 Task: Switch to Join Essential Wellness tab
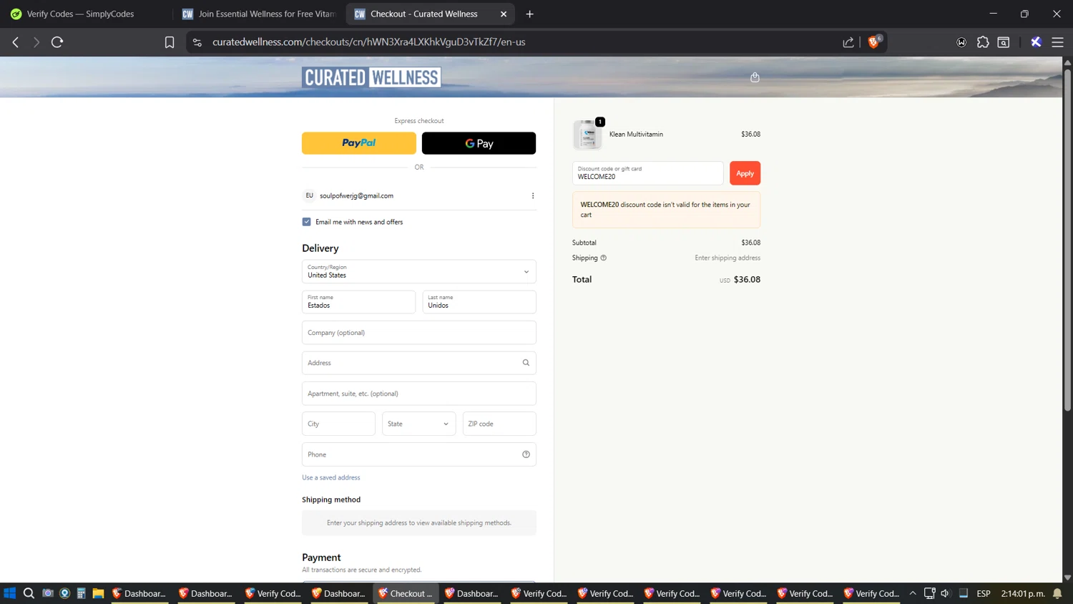pyautogui.click(x=259, y=14)
